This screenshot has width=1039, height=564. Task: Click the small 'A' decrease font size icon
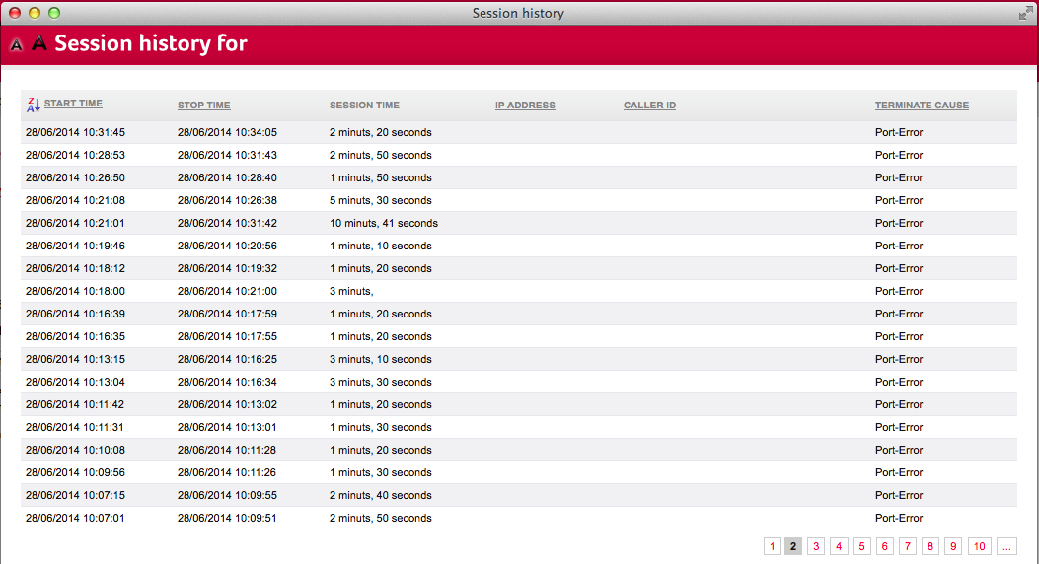17,45
